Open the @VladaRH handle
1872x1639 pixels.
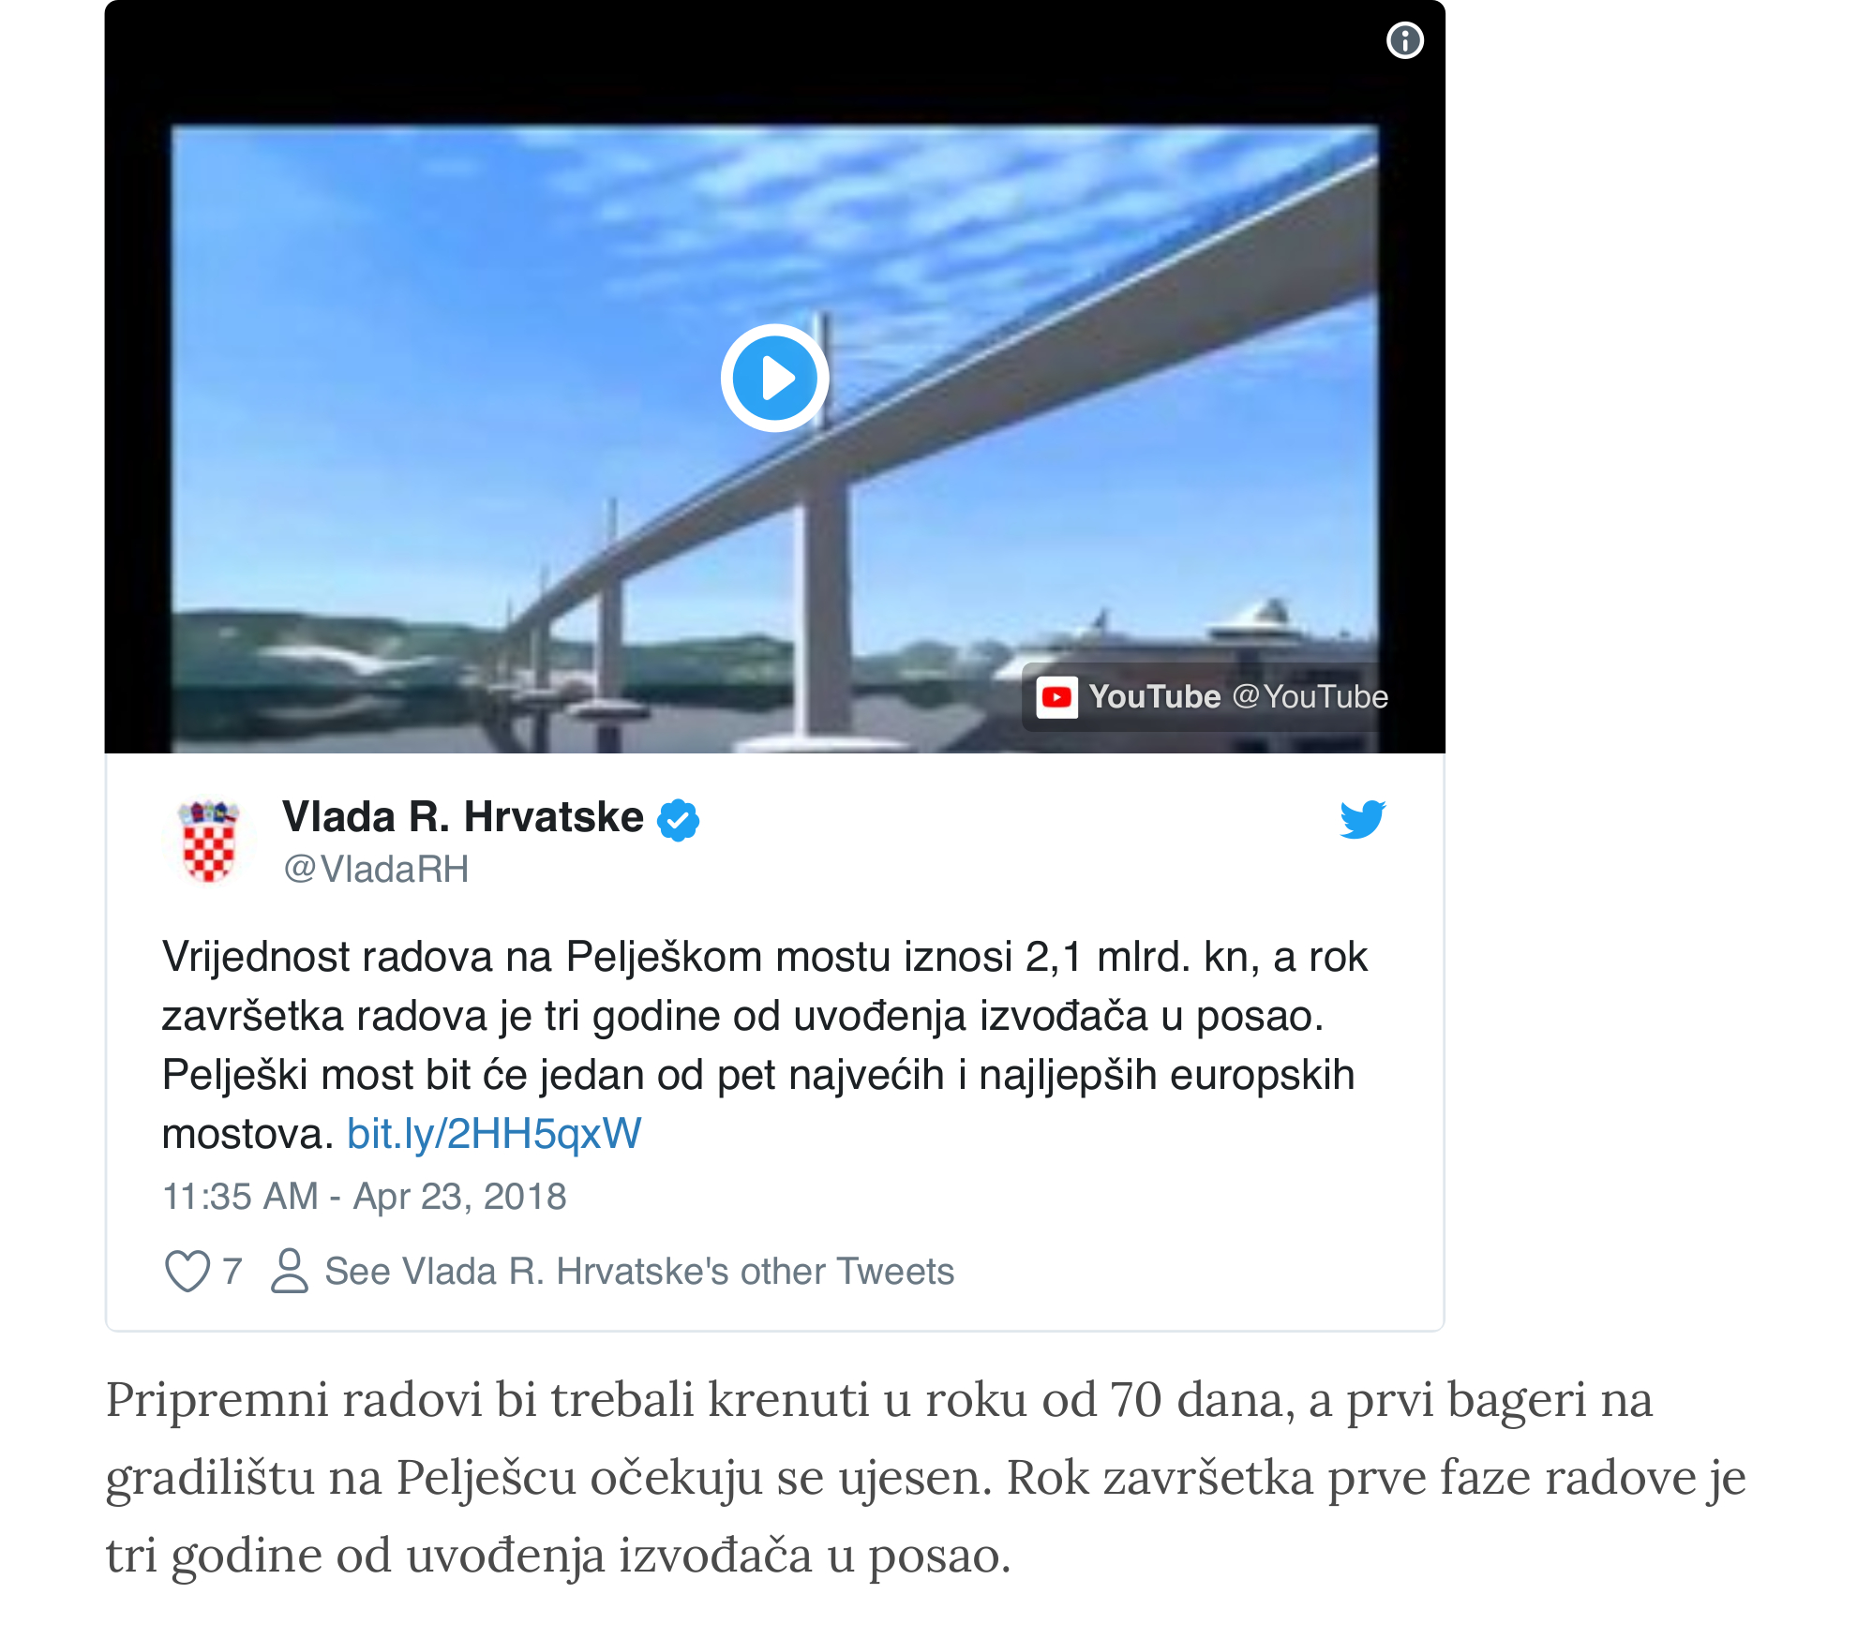pos(376,870)
